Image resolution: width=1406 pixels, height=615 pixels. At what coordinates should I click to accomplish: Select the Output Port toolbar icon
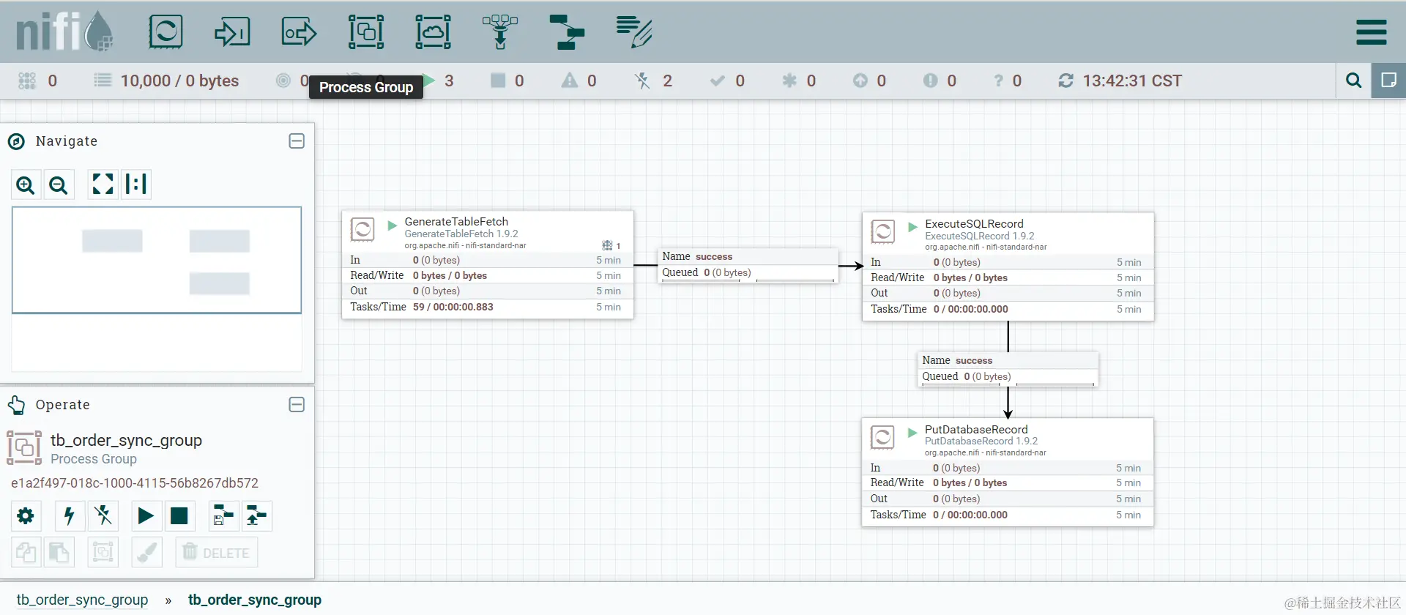[299, 32]
